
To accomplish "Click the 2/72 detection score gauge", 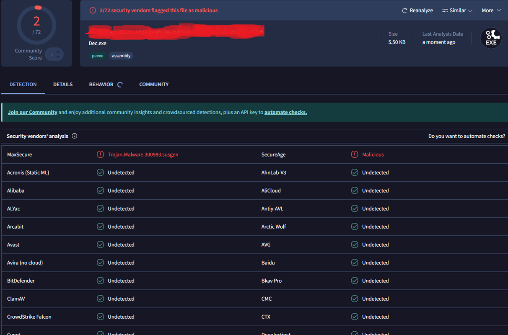I will [x=36, y=25].
